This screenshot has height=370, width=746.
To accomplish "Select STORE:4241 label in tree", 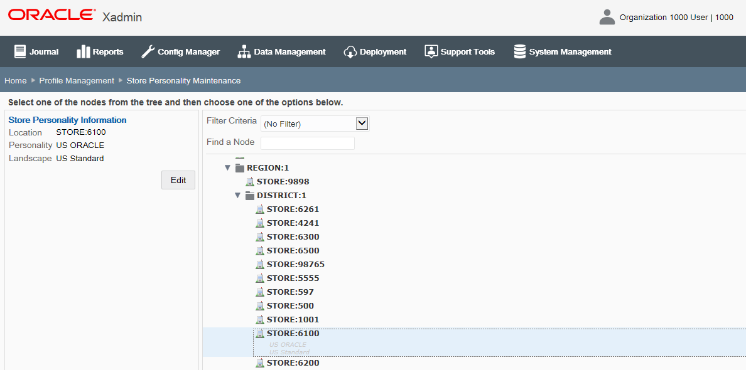I will click(293, 223).
